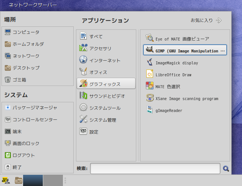This screenshot has height=186, width=242.
Task: Open the MATE 色選択 color picker icon
Action: point(150,86)
